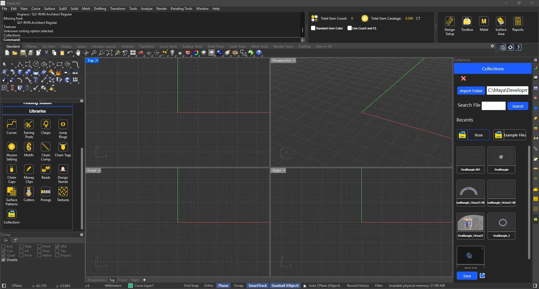The width and height of the screenshot is (539, 289).
Task: Open the Jump Rings library
Action: tap(63, 125)
